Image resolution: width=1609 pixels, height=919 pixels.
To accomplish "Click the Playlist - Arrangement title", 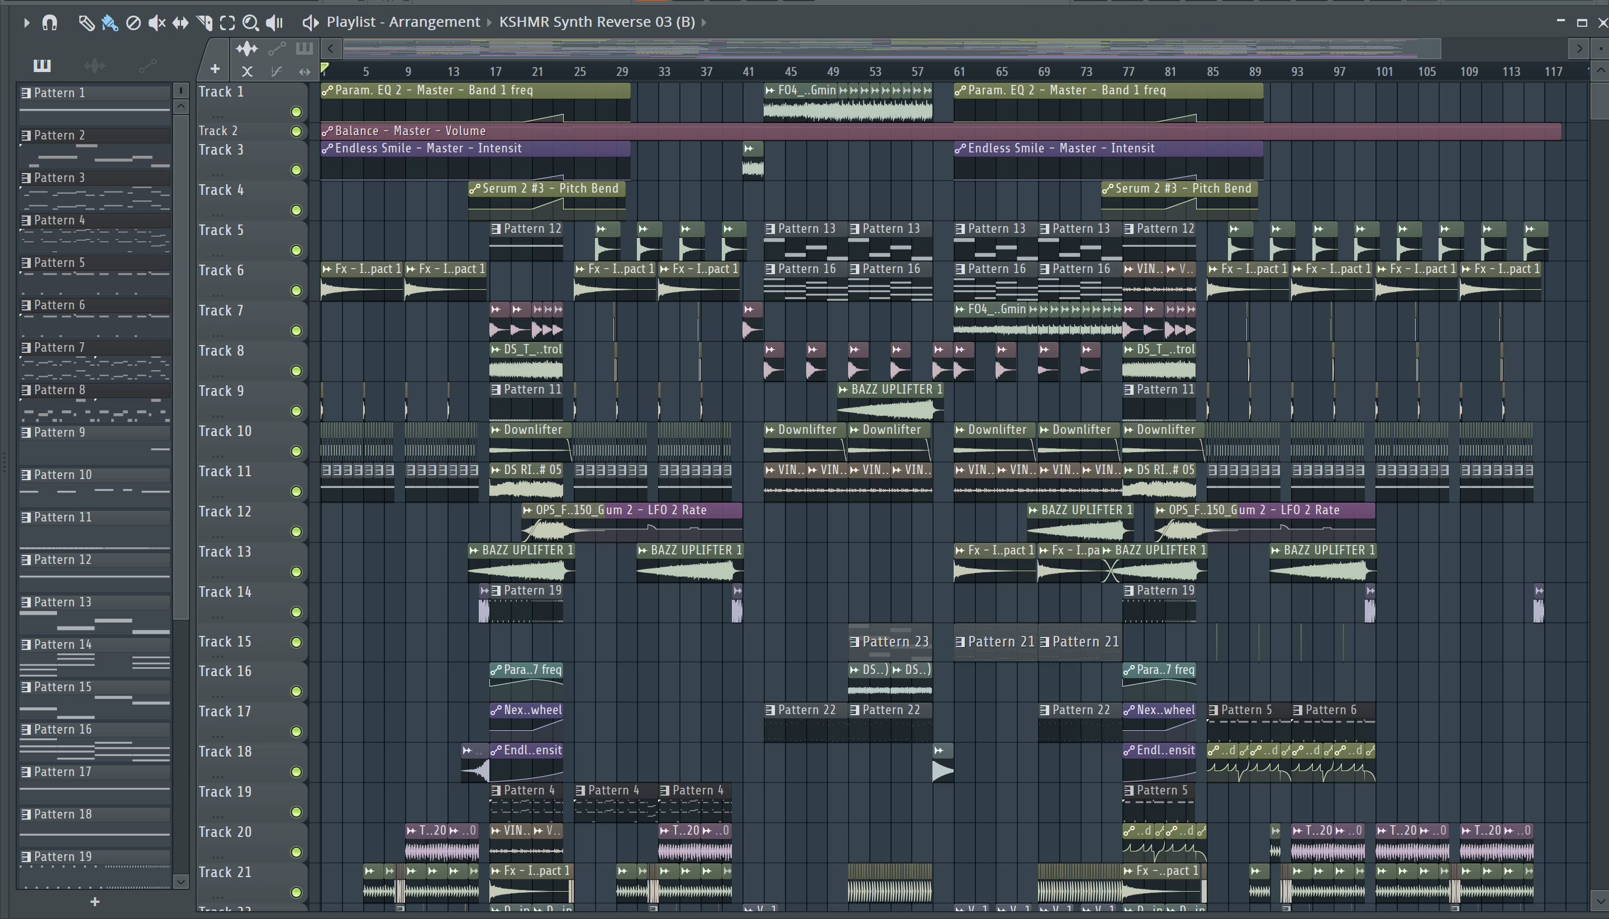I will click(403, 22).
